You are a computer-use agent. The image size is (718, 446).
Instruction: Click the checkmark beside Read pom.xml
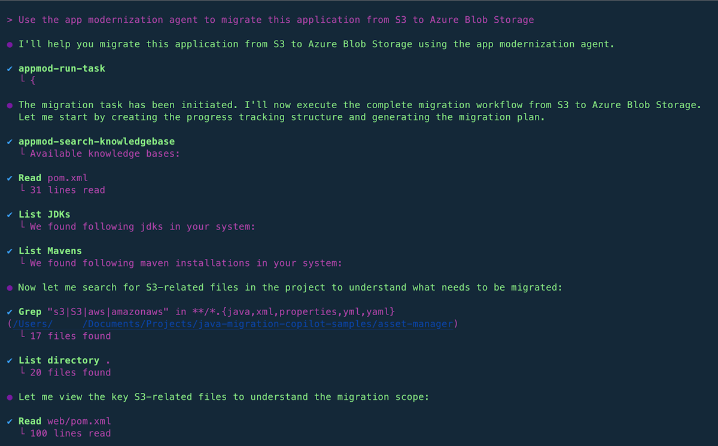pyautogui.click(x=10, y=178)
